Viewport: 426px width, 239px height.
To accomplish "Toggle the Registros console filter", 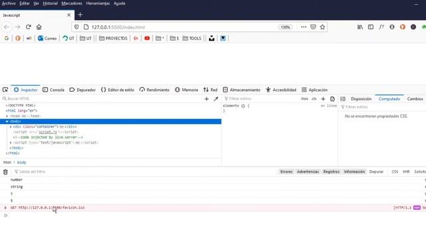I will coord(331,171).
